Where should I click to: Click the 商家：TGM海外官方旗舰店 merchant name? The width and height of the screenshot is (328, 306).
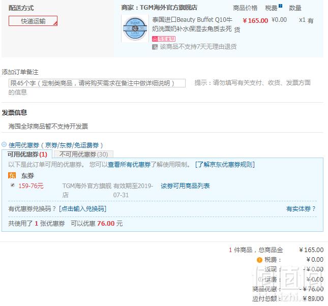click(159, 8)
